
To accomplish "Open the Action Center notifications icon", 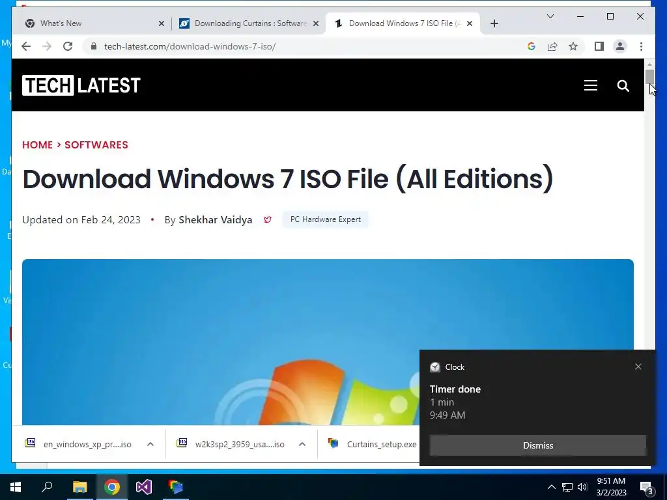I will tap(646, 487).
